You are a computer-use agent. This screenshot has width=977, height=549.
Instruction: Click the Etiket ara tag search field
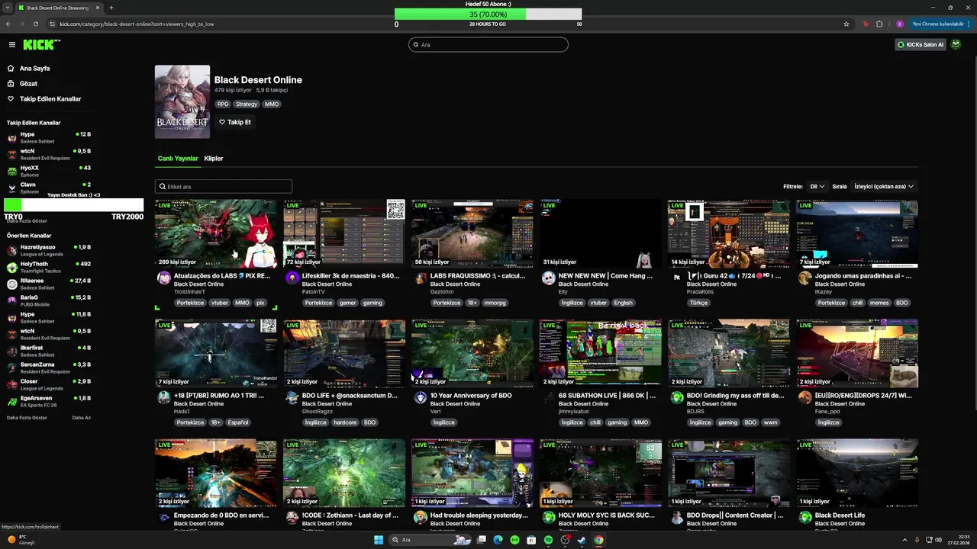224,187
